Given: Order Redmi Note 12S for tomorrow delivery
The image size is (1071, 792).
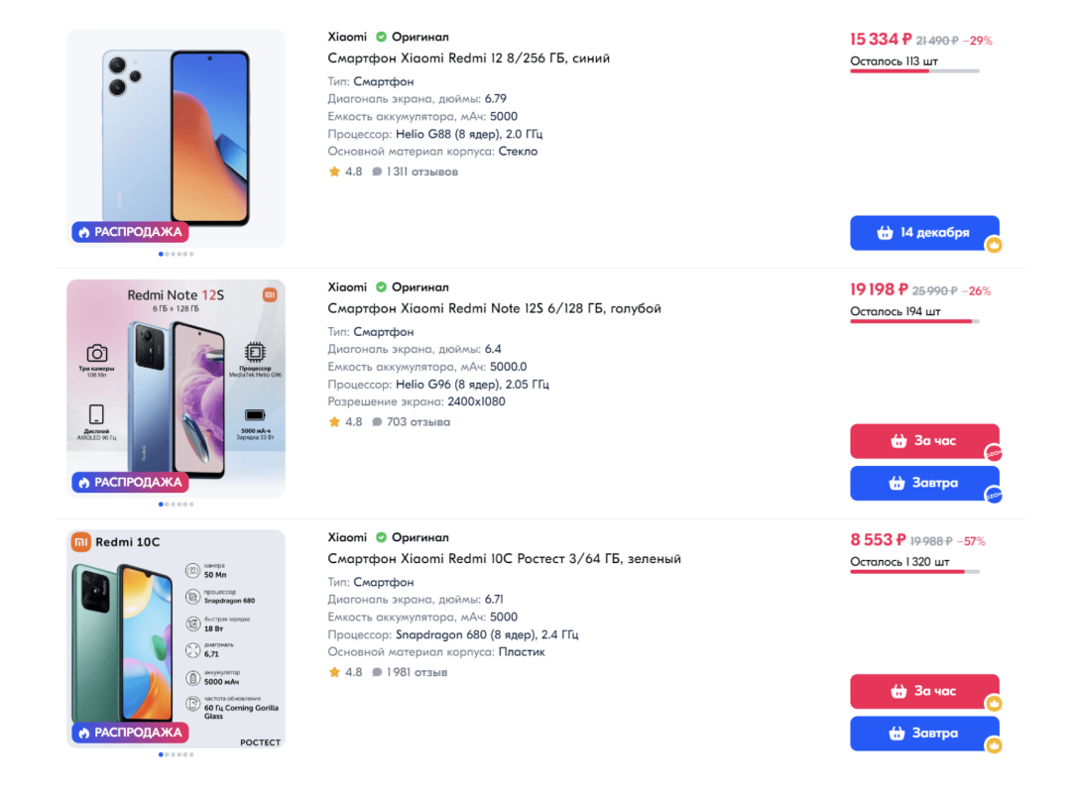Looking at the screenshot, I should (x=923, y=483).
